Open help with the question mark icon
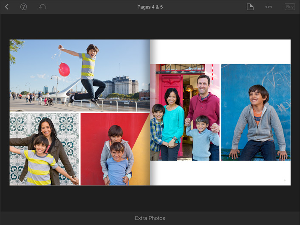This screenshot has height=225, width=300. [x=24, y=7]
